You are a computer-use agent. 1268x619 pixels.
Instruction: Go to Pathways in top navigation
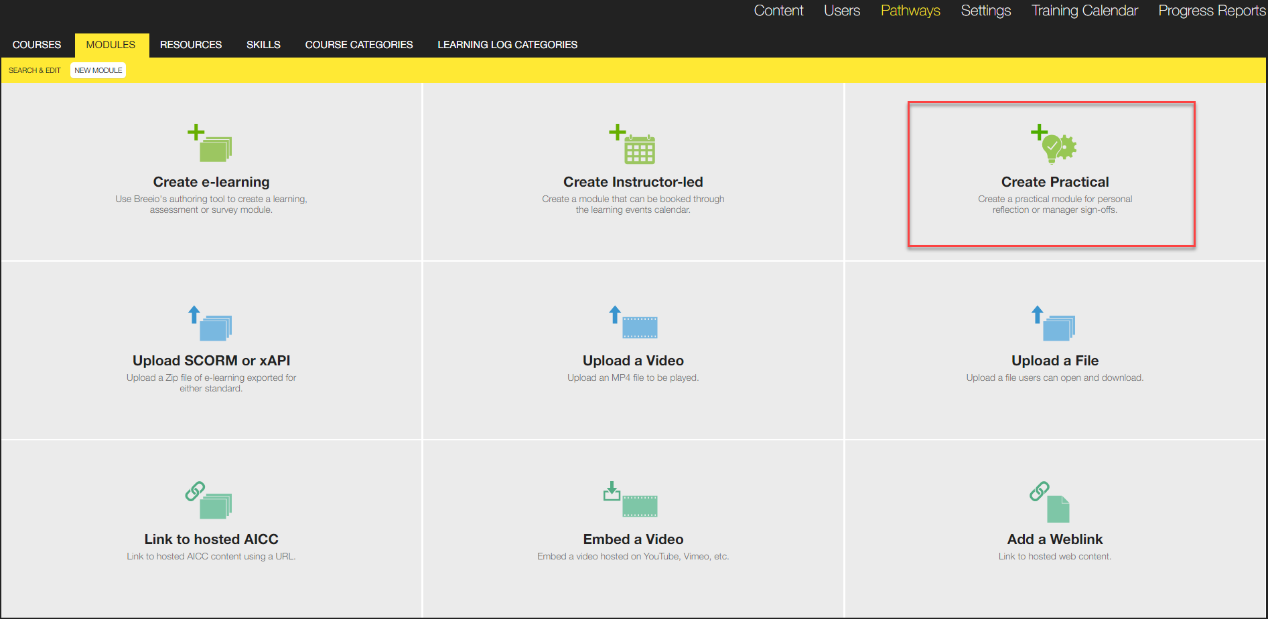click(x=910, y=11)
